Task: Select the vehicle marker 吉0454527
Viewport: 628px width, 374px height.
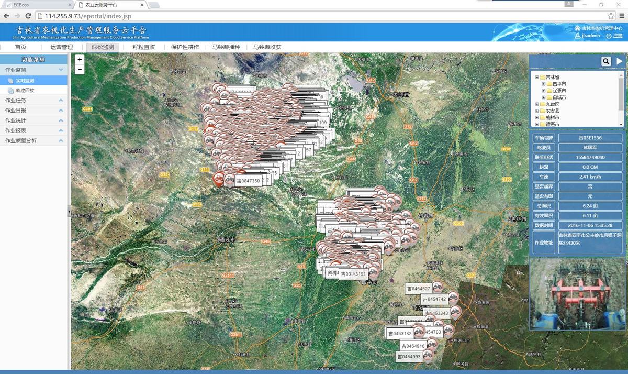Action: [419, 289]
